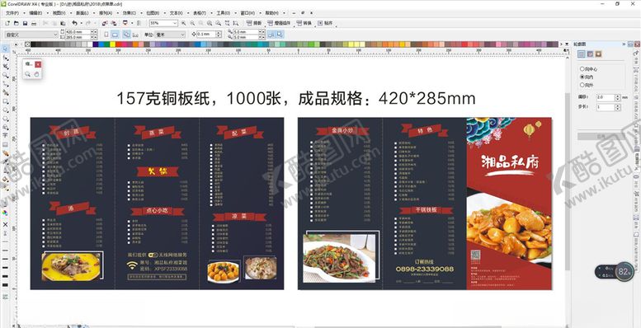Screen dimensions: 641x328
Task: Pick the no-fill X swatch in the palette
Action: click(x=27, y=45)
